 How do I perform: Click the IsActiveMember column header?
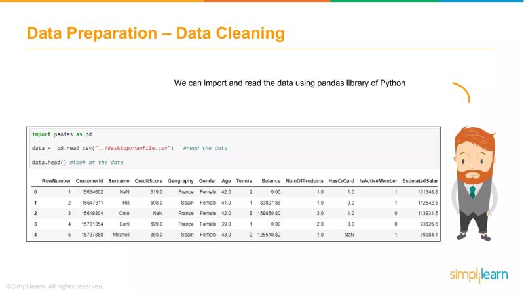pyautogui.click(x=379, y=181)
